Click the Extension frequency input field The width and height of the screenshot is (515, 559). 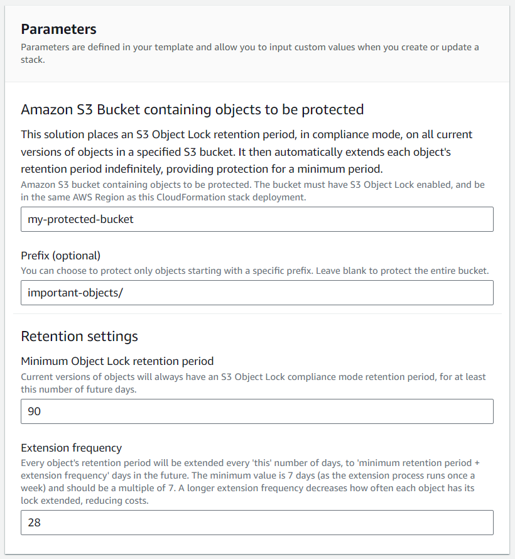coord(257,523)
